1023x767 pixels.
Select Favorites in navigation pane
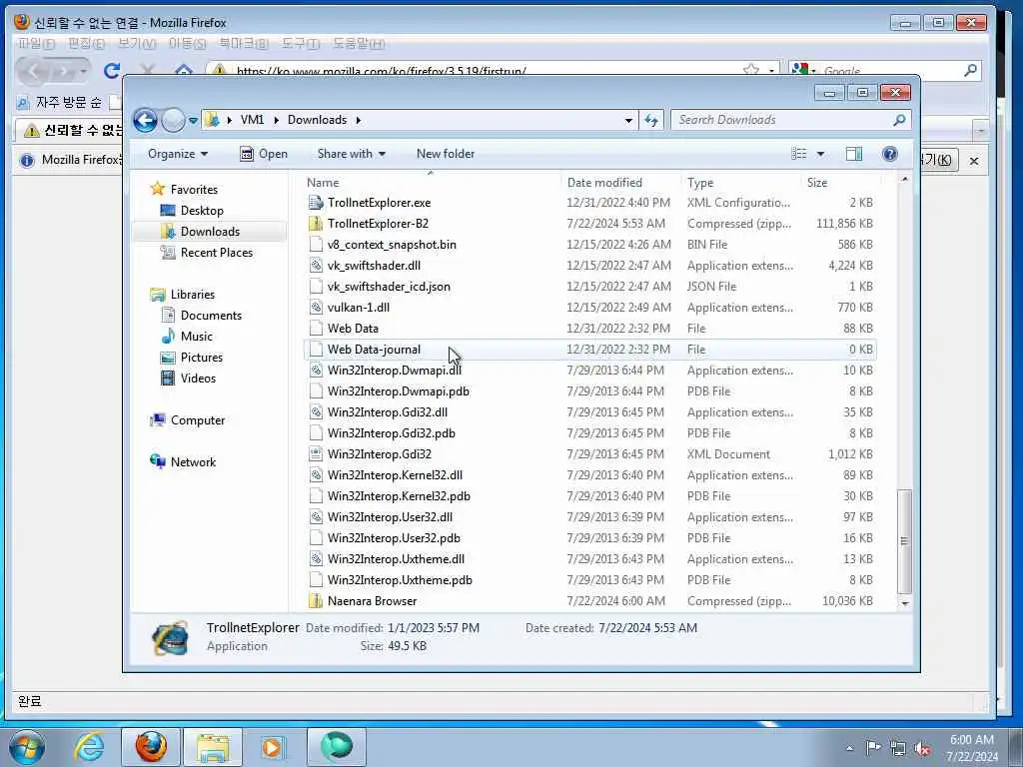(x=194, y=189)
